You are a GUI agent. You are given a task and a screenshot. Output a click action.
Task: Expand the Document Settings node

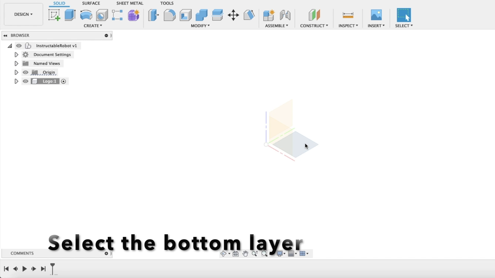point(16,55)
